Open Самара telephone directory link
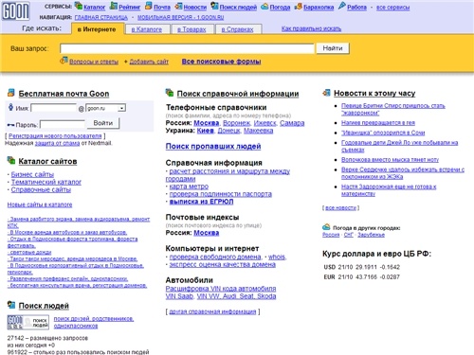The image size is (474, 355). point(292,123)
